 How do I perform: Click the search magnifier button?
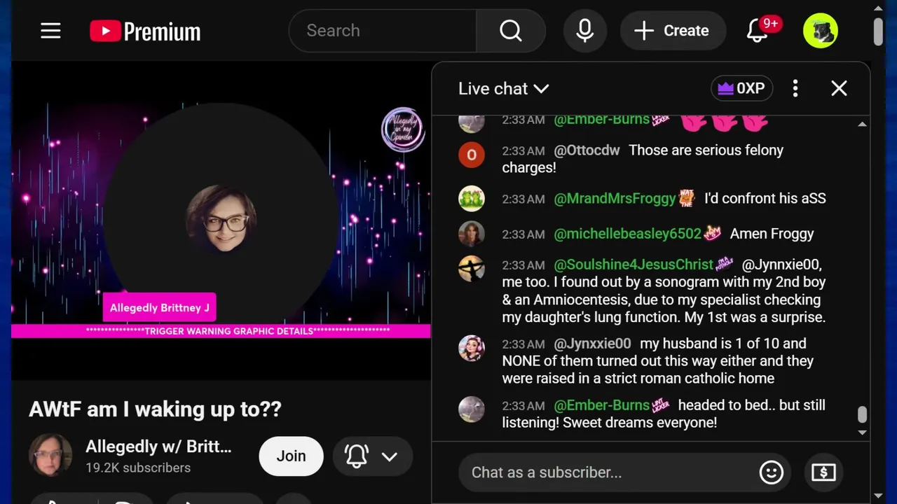[x=511, y=31]
